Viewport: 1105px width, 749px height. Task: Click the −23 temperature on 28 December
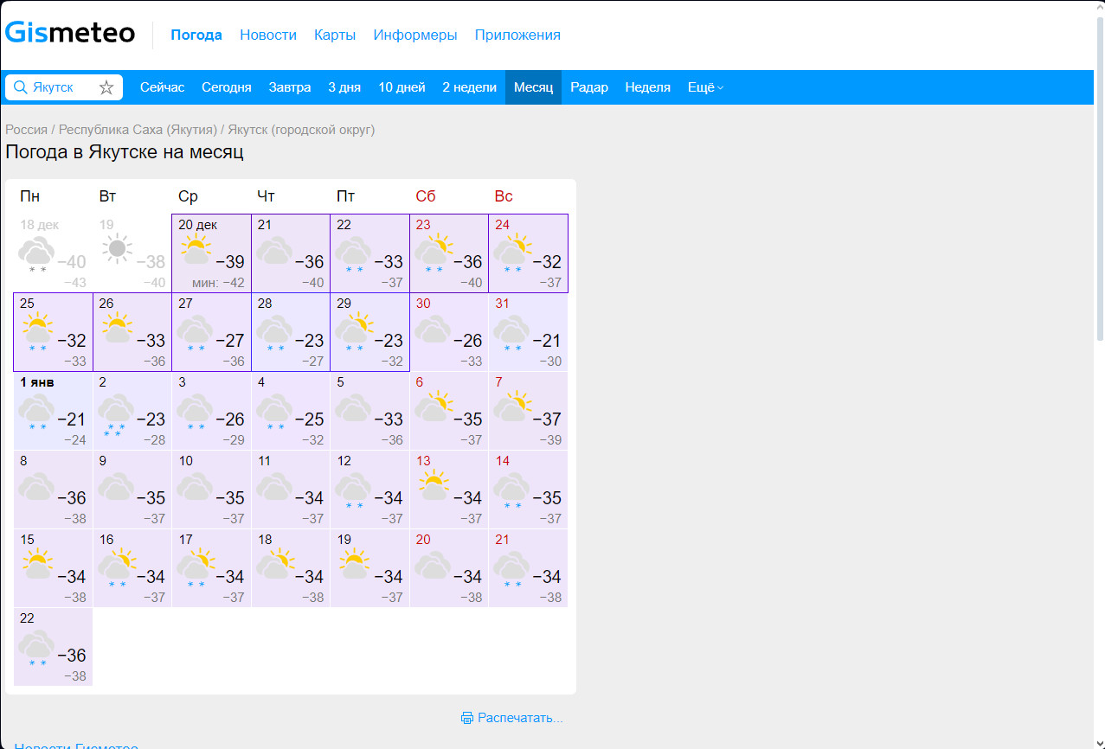click(309, 341)
